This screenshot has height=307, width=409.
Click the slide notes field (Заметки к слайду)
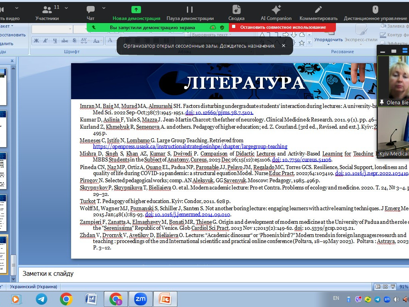(x=214, y=273)
